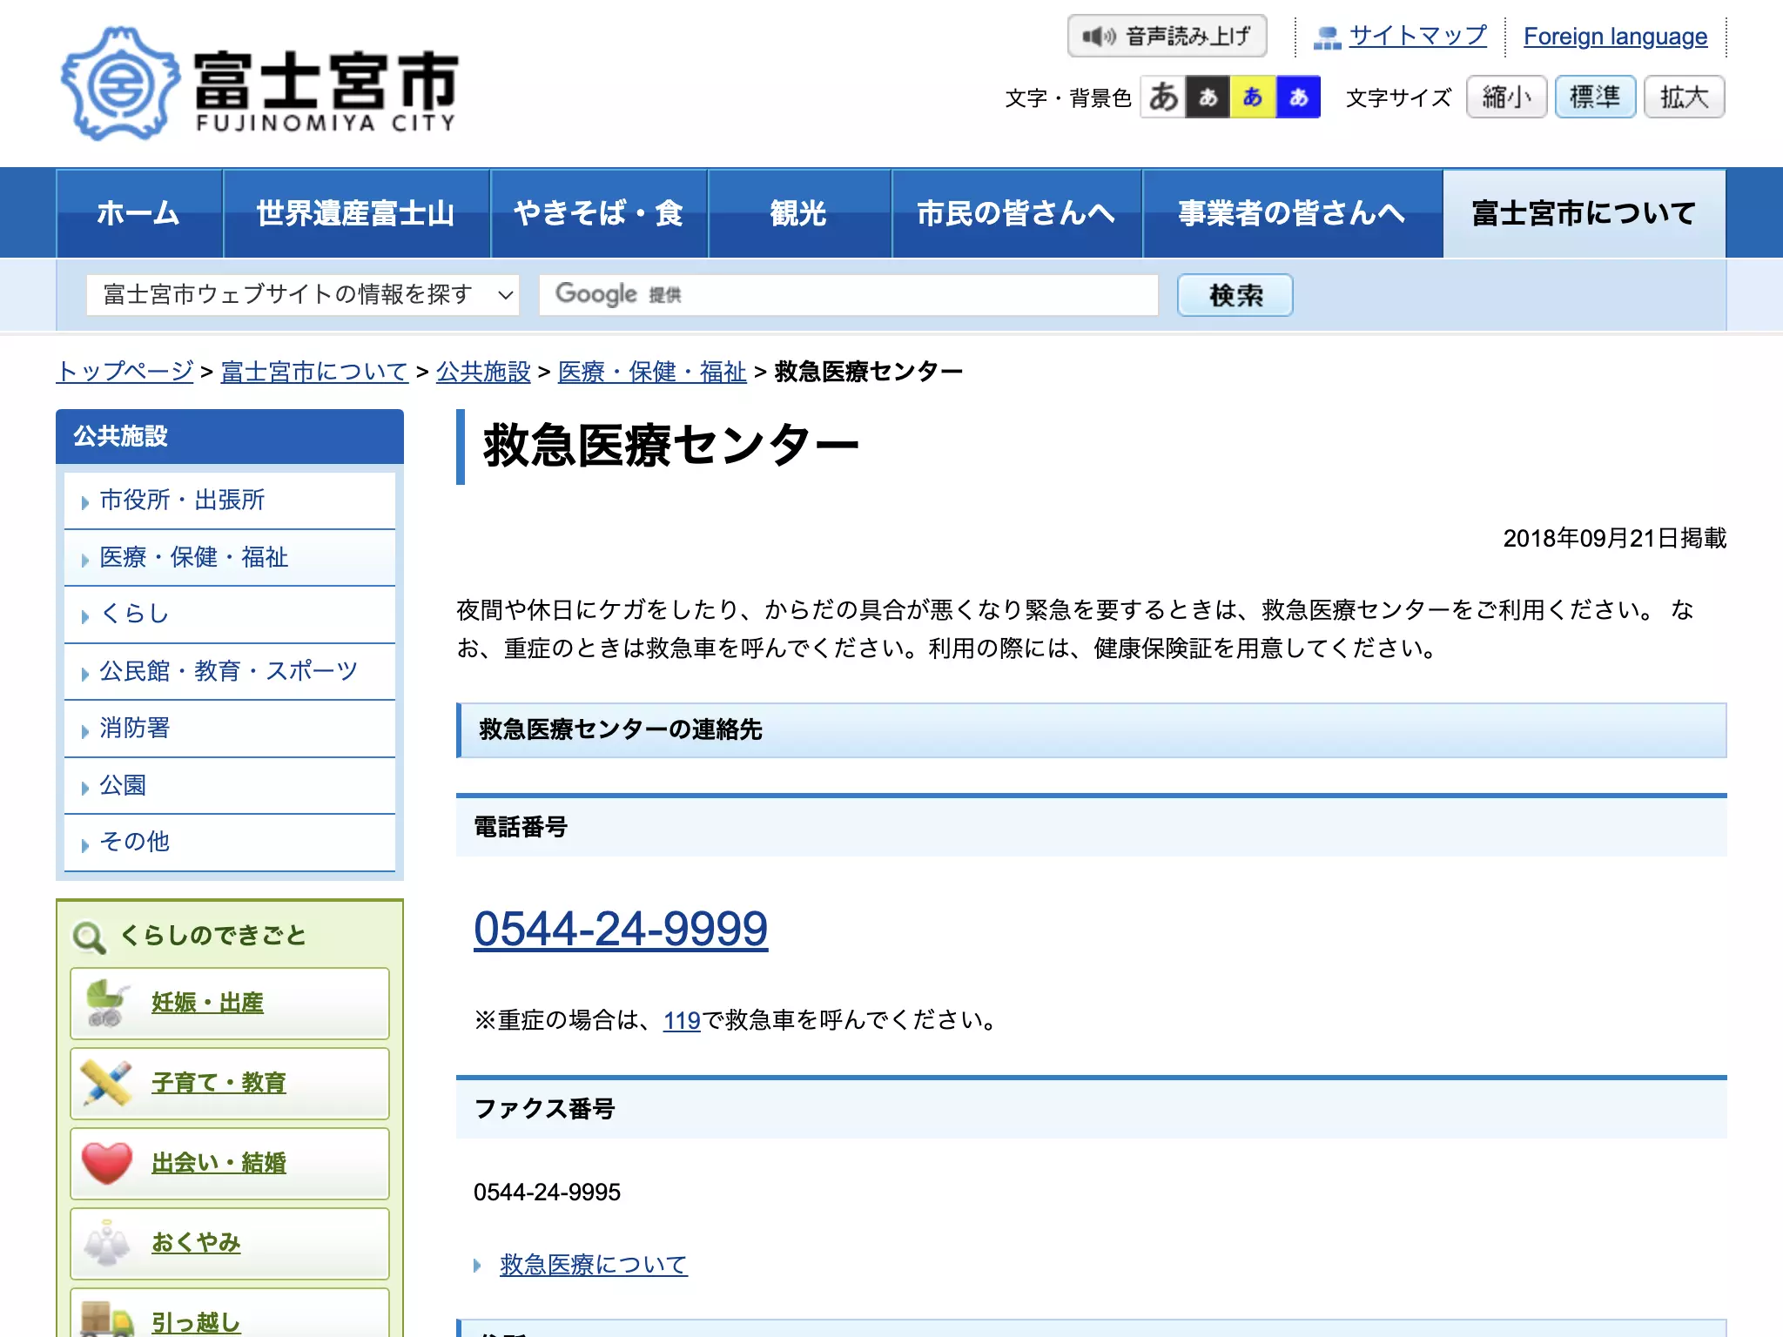This screenshot has width=1783, height=1337.
Task: Open the 引っ越し link
Action: coord(196,1322)
